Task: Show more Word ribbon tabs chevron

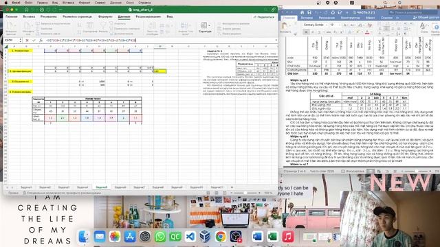Action: click(397, 18)
